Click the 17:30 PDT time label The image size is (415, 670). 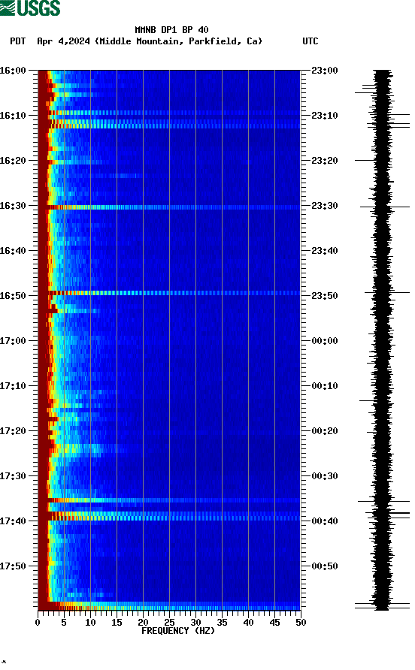[x=13, y=476]
